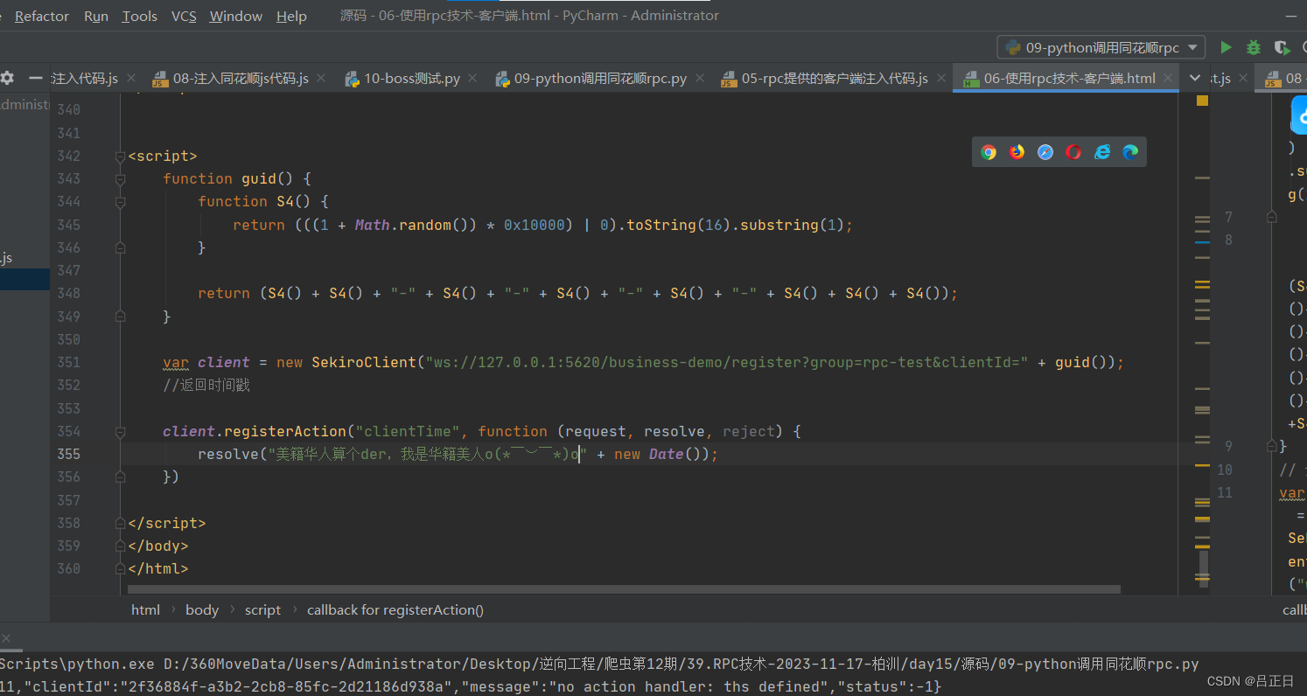Toggle closing script tag fold at line 358
Screen dimensions: 1307x696
coord(120,524)
